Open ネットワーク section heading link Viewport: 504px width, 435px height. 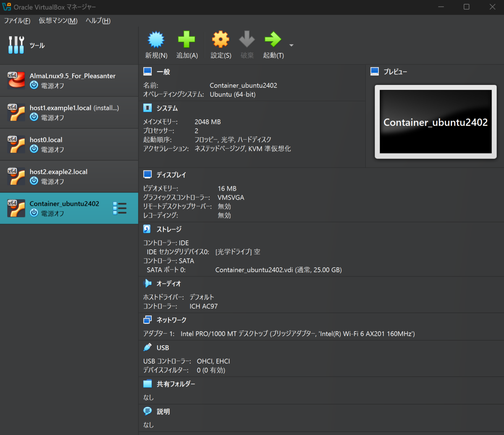pos(171,320)
